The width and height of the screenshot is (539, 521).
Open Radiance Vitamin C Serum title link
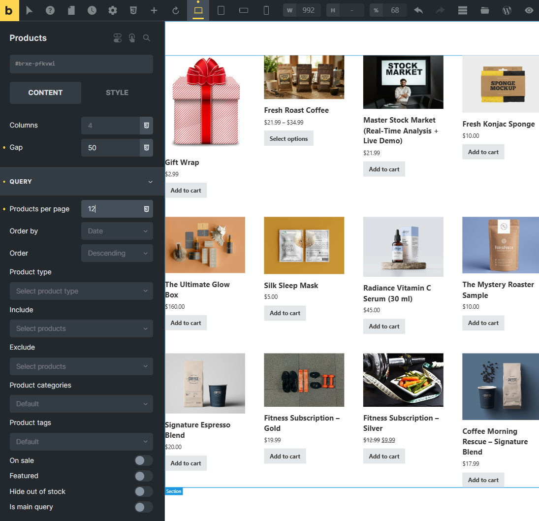tap(397, 293)
